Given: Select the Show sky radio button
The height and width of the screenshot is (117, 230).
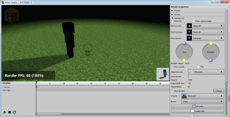Looking at the screenshot, I should [172, 21].
